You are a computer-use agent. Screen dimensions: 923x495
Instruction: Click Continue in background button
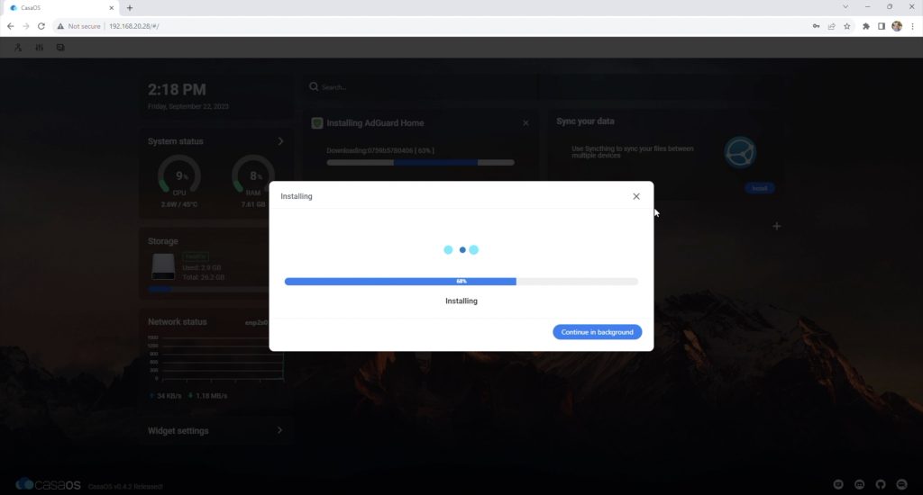coord(597,332)
